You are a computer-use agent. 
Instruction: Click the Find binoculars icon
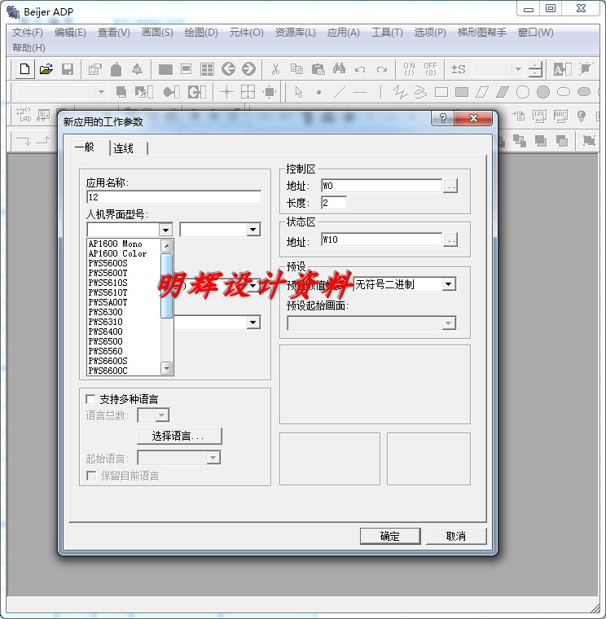(x=339, y=69)
